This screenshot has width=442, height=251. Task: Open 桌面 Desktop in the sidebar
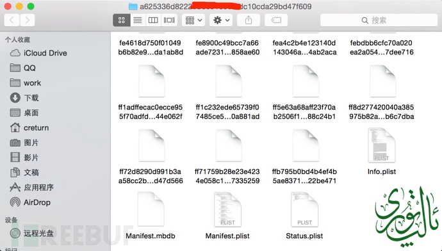point(24,113)
